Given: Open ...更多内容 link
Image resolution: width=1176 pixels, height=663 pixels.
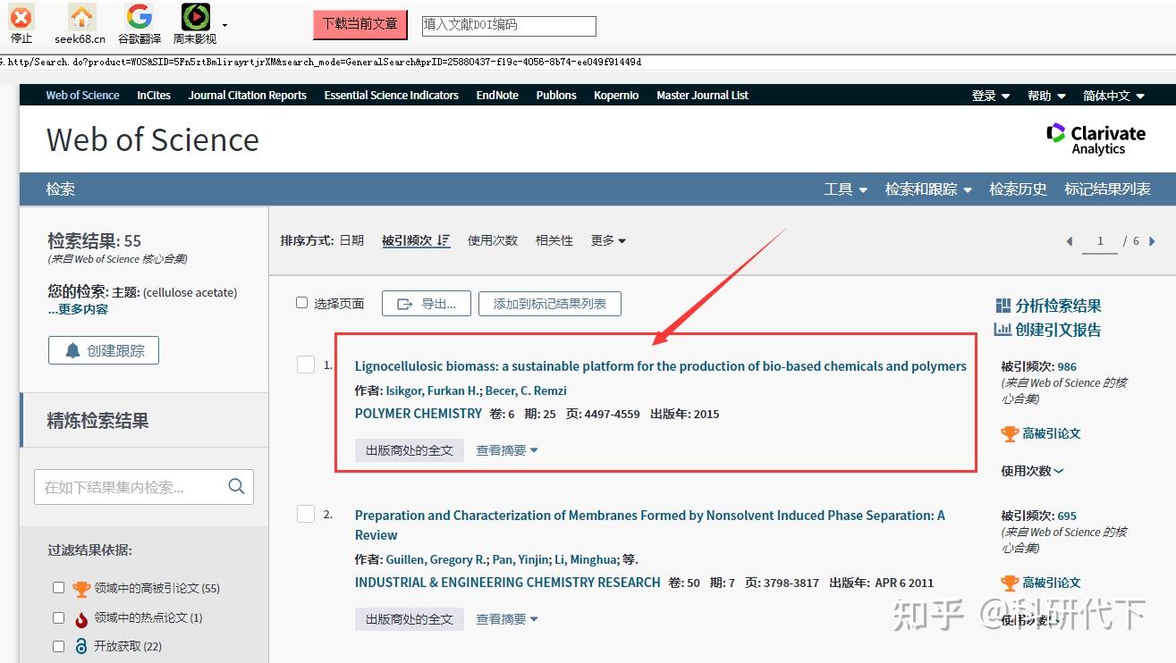Looking at the screenshot, I should (78, 309).
